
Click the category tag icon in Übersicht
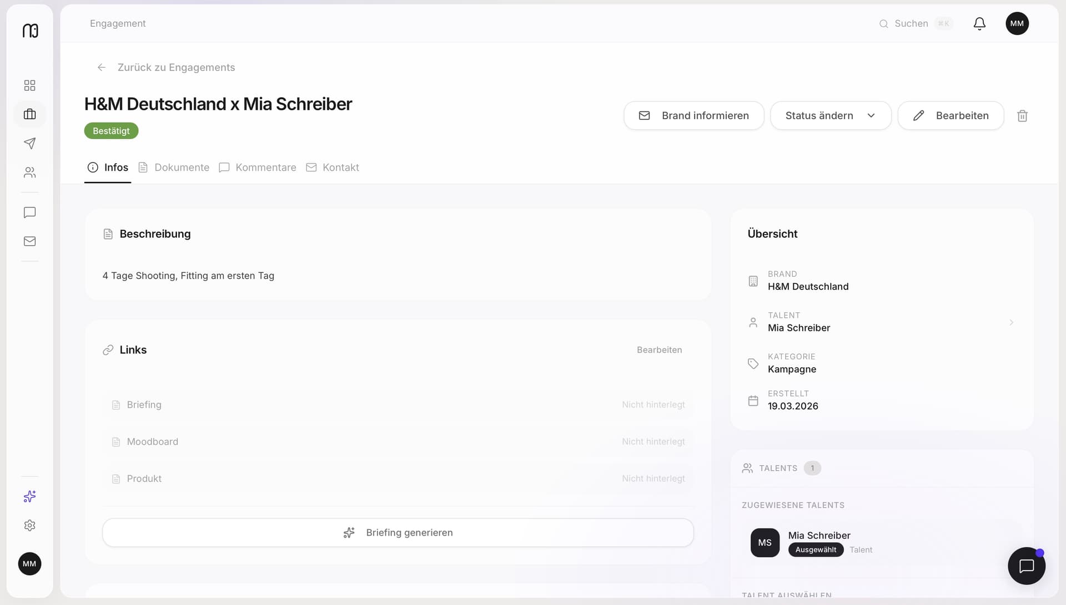(x=753, y=364)
